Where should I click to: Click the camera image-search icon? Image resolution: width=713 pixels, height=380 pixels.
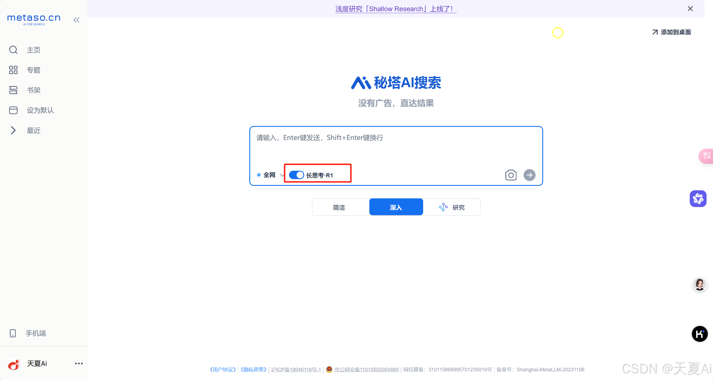511,175
